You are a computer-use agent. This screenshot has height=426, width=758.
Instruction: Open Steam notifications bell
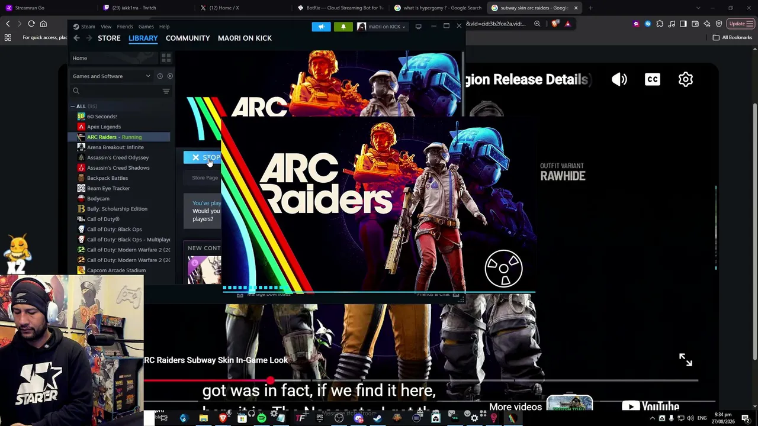[343, 27]
